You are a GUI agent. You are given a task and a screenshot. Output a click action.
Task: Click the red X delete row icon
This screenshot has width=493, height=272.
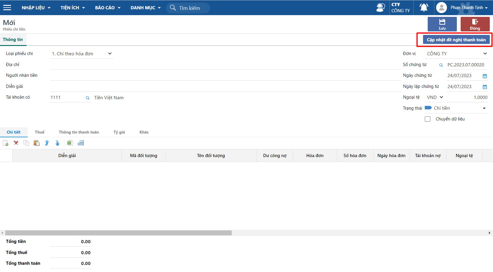(x=16, y=143)
